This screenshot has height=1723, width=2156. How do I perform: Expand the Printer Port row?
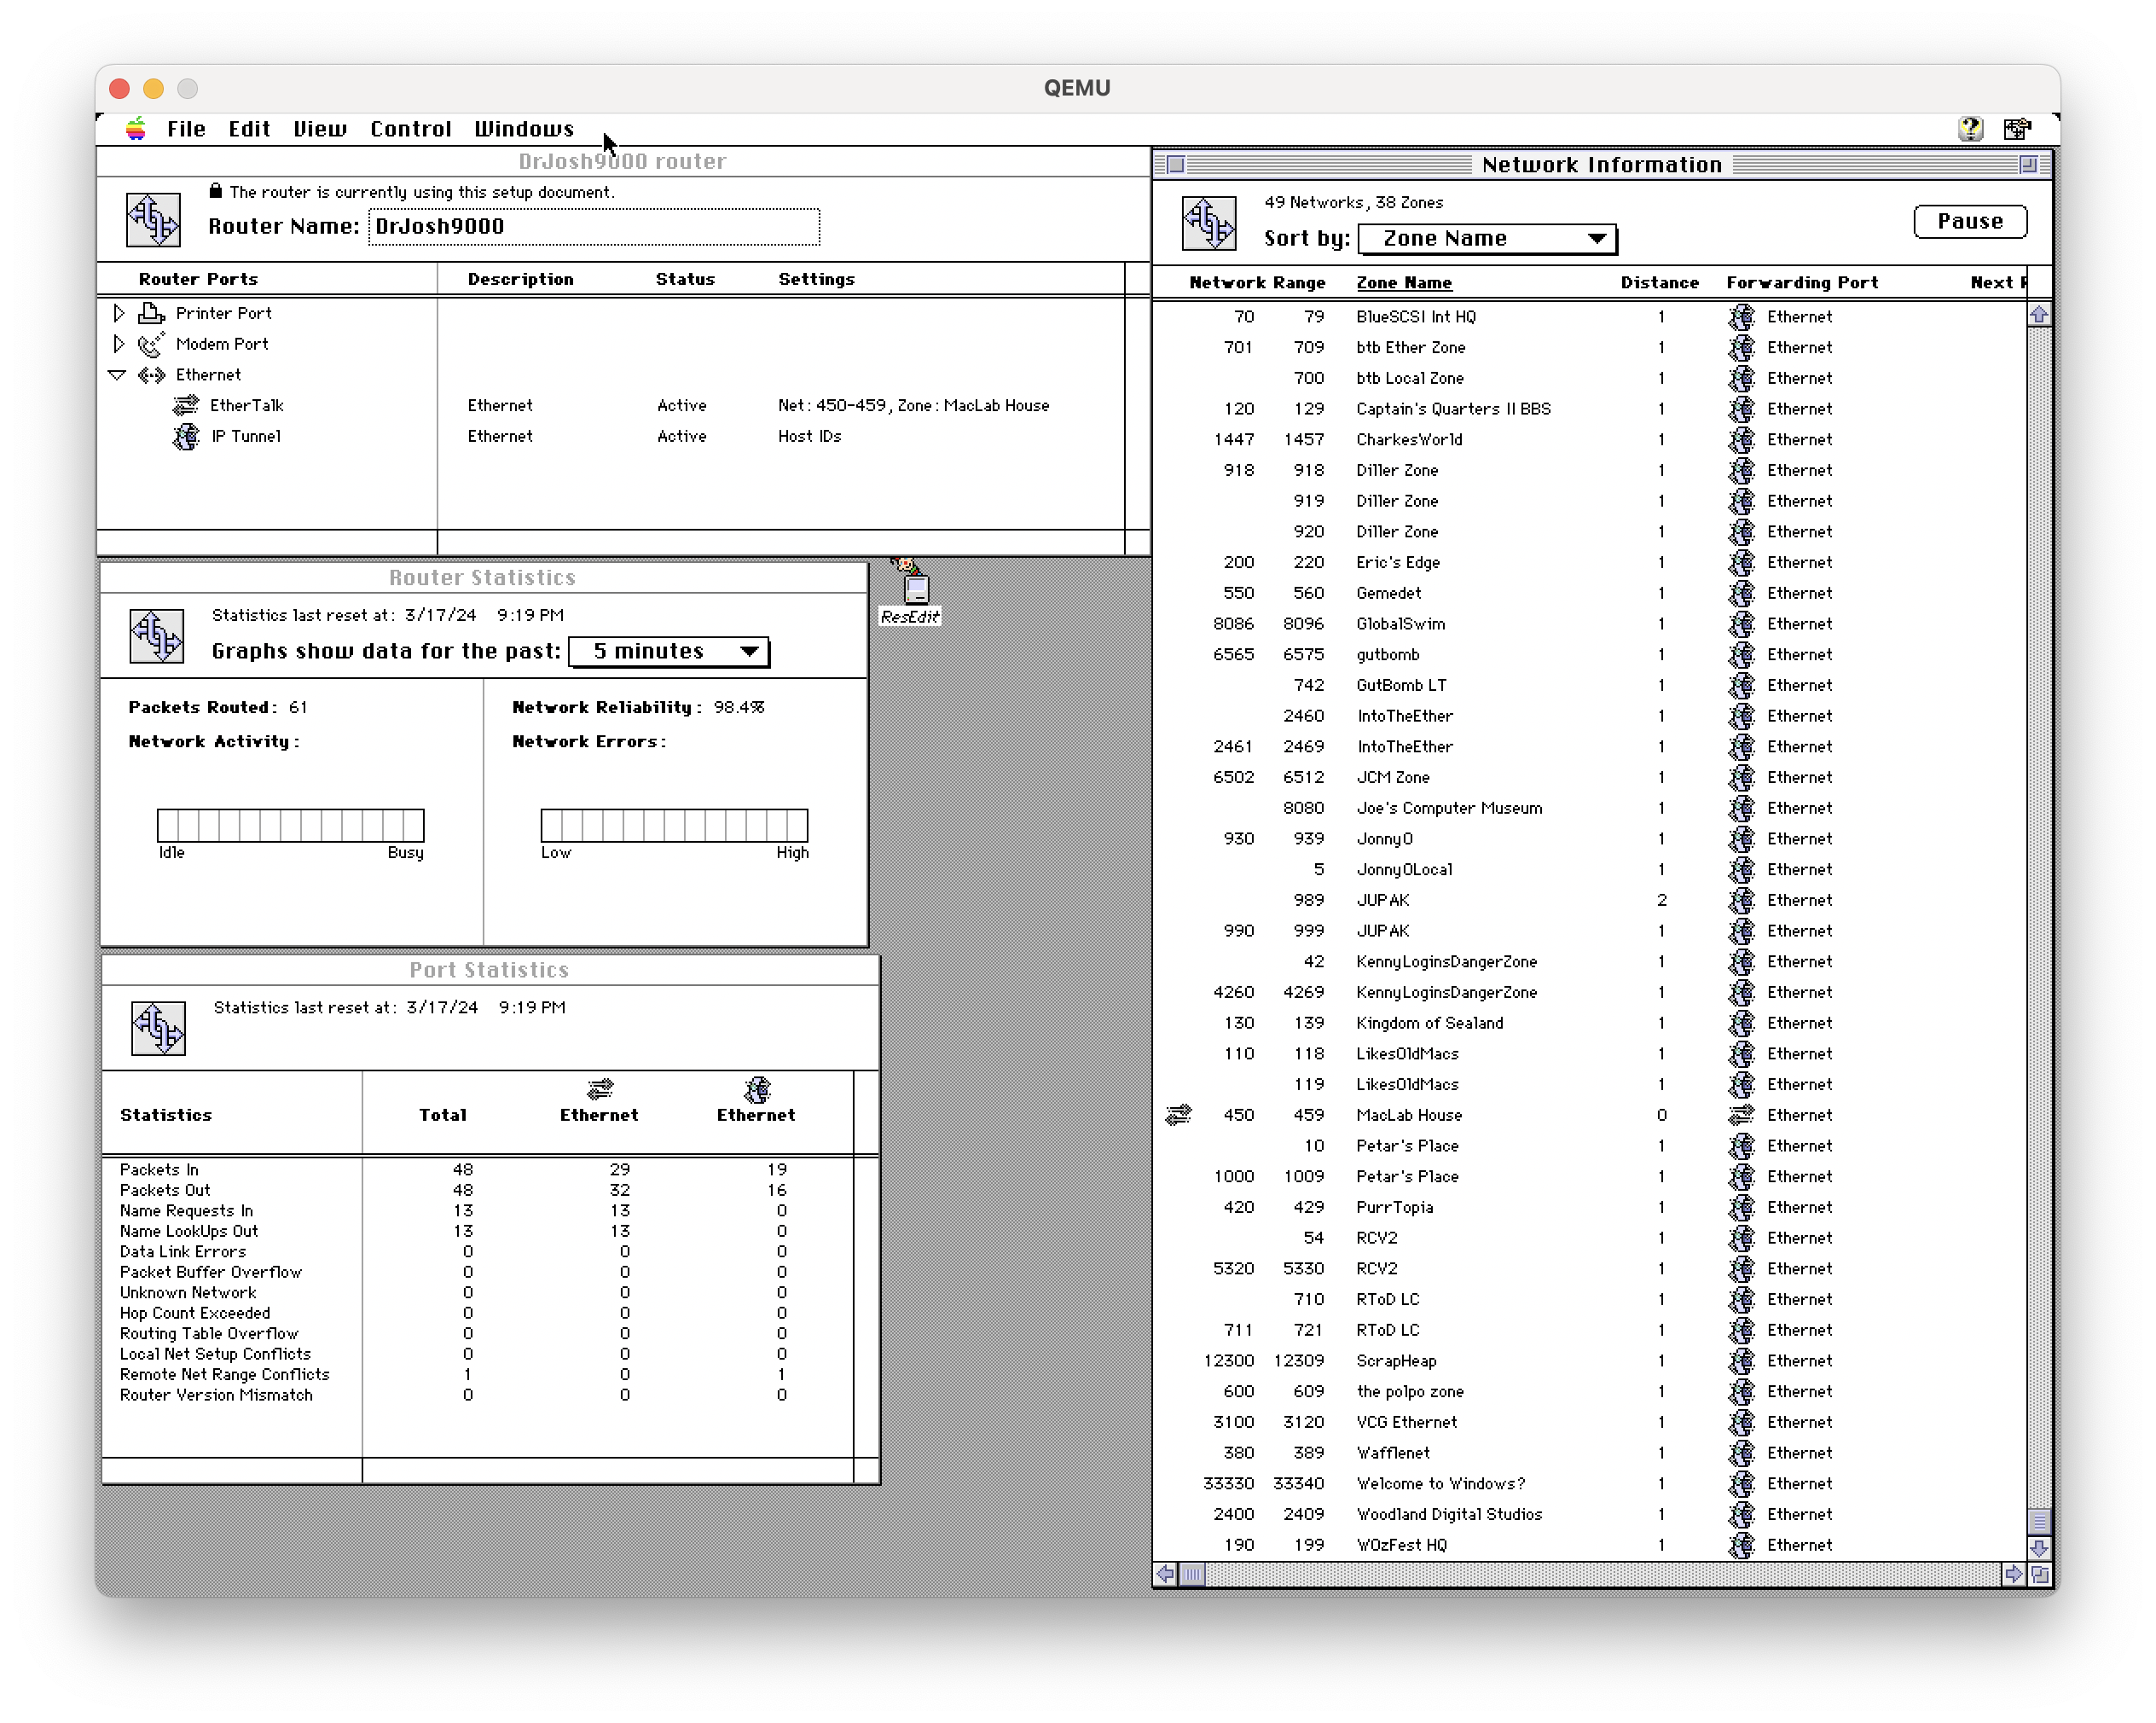pos(119,313)
